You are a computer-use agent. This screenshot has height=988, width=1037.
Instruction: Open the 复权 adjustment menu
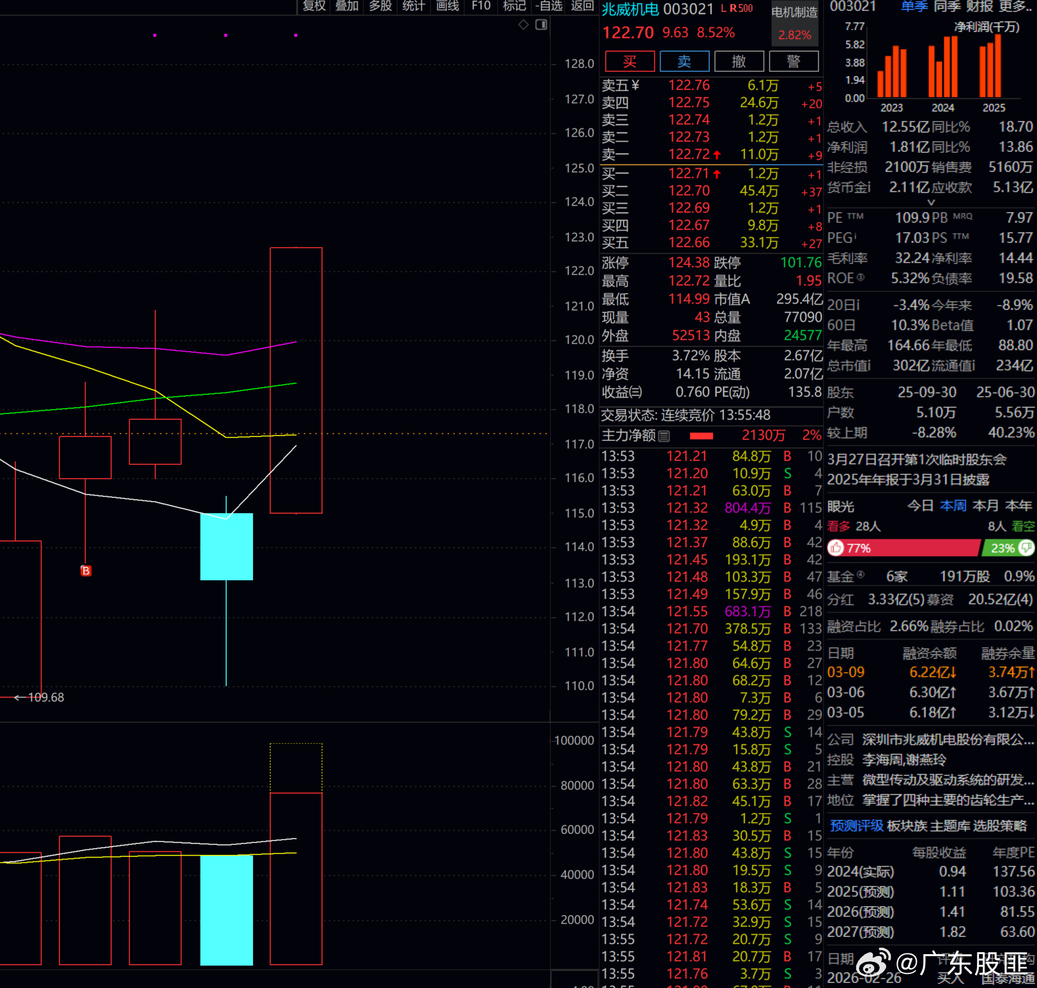click(314, 6)
